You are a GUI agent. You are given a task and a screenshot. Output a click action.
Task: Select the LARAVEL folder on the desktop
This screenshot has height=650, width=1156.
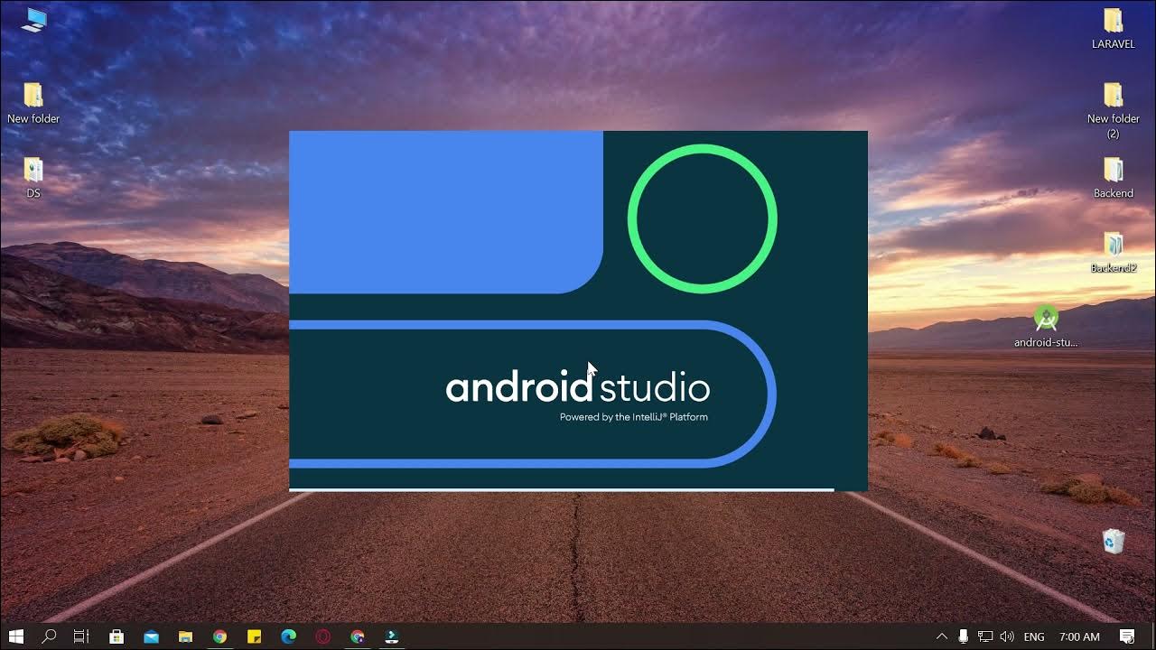point(1113,28)
